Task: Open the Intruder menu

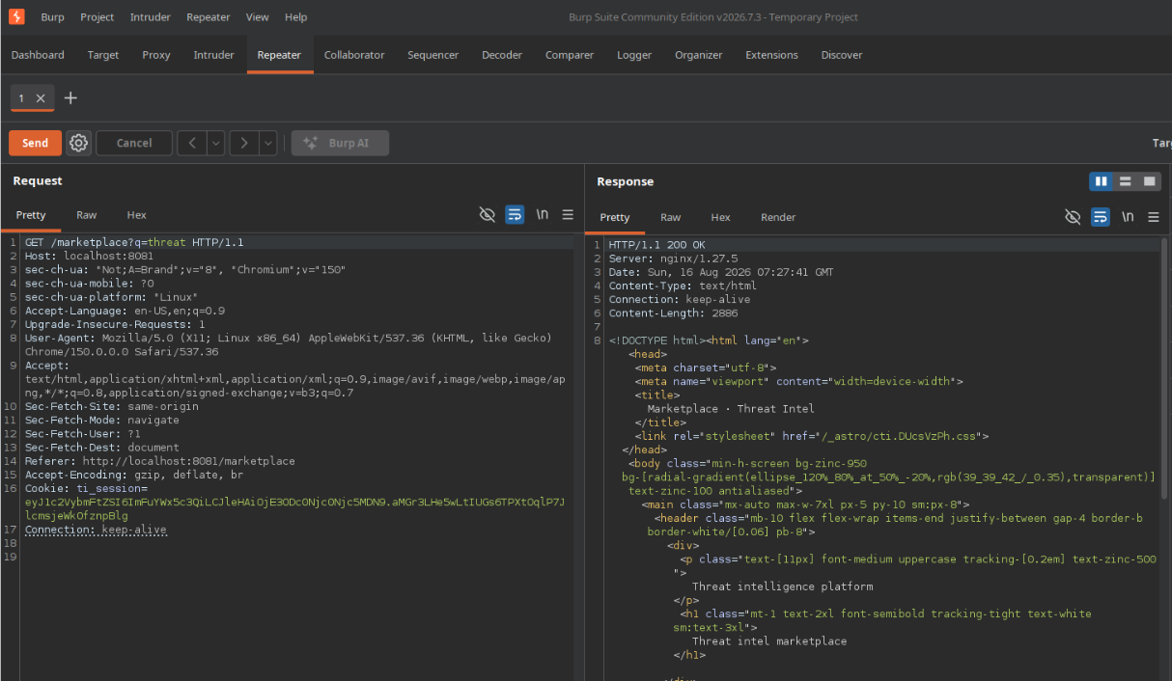Action: (x=150, y=17)
